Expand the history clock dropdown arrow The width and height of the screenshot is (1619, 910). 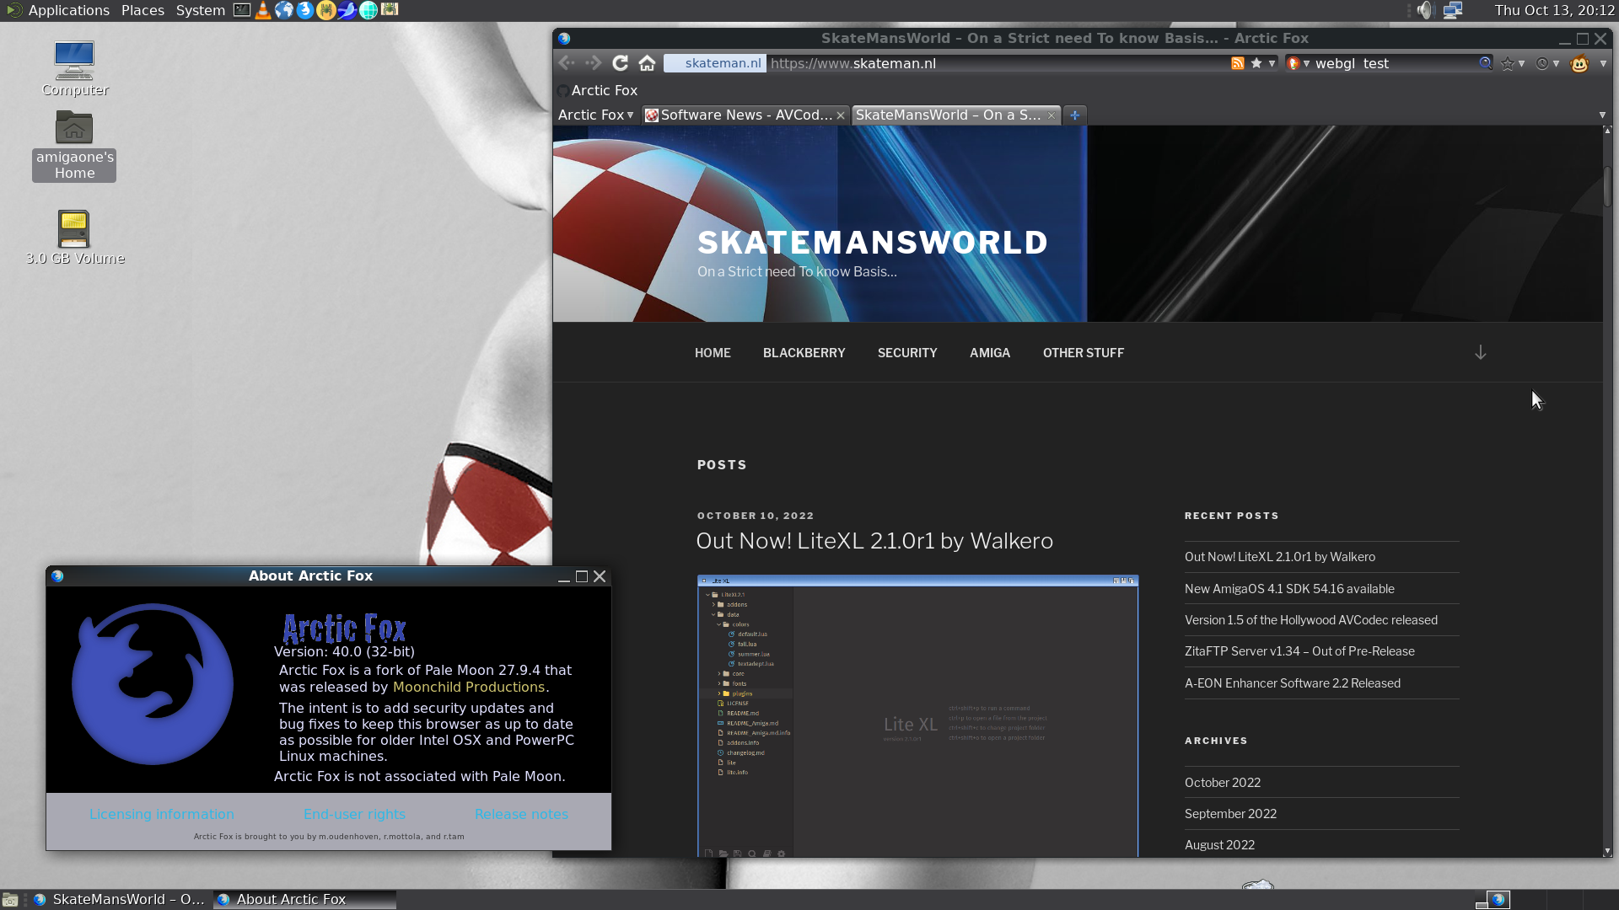[x=1556, y=63]
